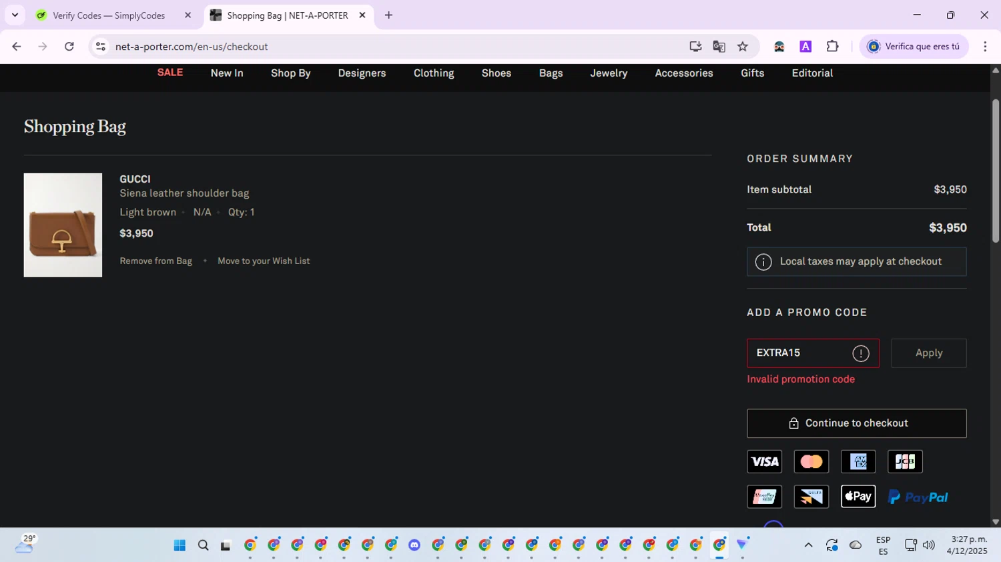This screenshot has height=562, width=1001.
Task: Open the OneDrive cloud tray icon
Action: point(856,545)
